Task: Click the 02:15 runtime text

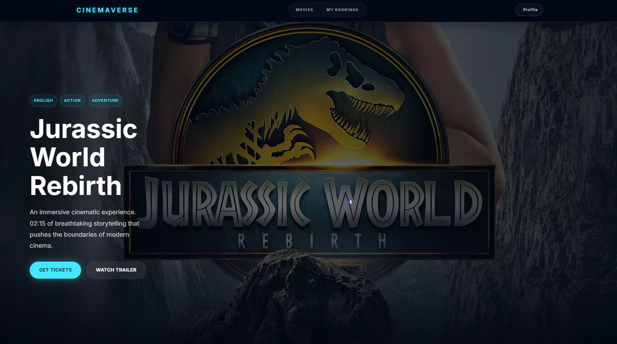Action: (37, 223)
